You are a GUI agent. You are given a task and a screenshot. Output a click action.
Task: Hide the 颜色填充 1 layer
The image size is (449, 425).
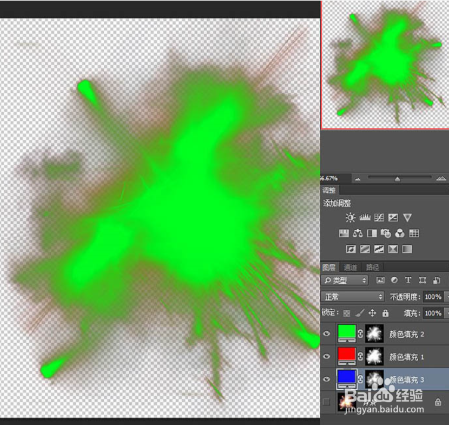327,356
